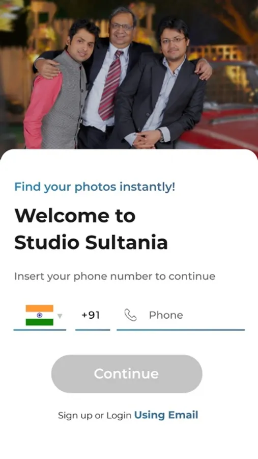Click the Welcome to Studio Sultania heading
Screen dimensions: 258x459
coord(91,229)
